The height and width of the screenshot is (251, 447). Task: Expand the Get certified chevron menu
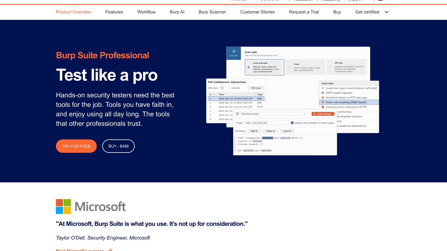coord(387,12)
